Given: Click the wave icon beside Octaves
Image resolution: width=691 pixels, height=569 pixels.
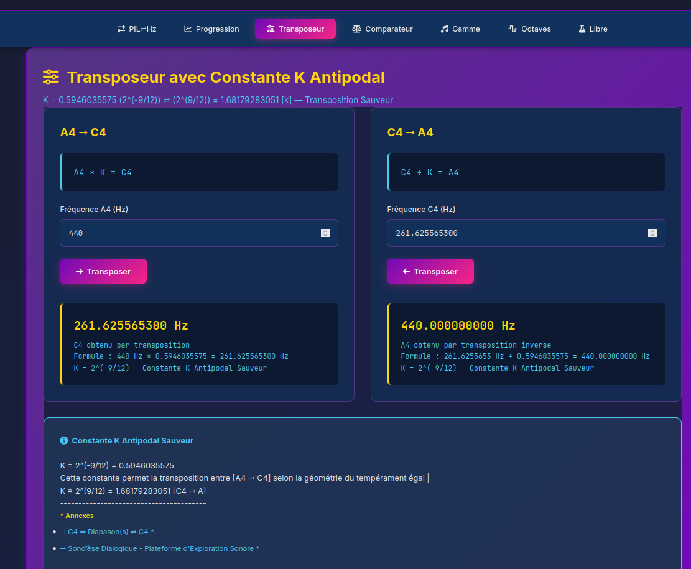Looking at the screenshot, I should click(512, 29).
